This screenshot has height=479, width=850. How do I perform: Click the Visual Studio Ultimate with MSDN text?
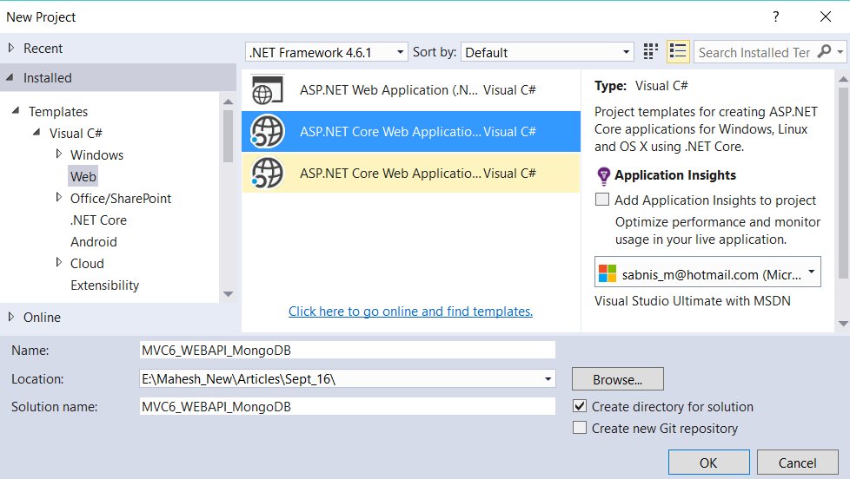pos(692,301)
